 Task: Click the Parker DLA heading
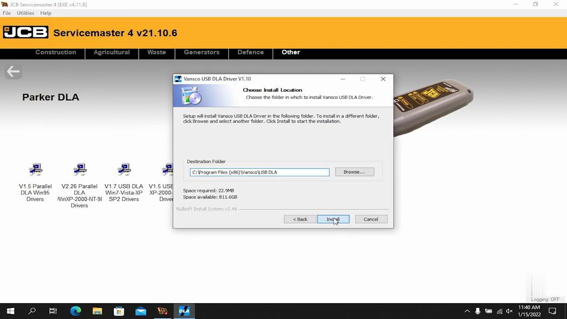click(x=50, y=97)
